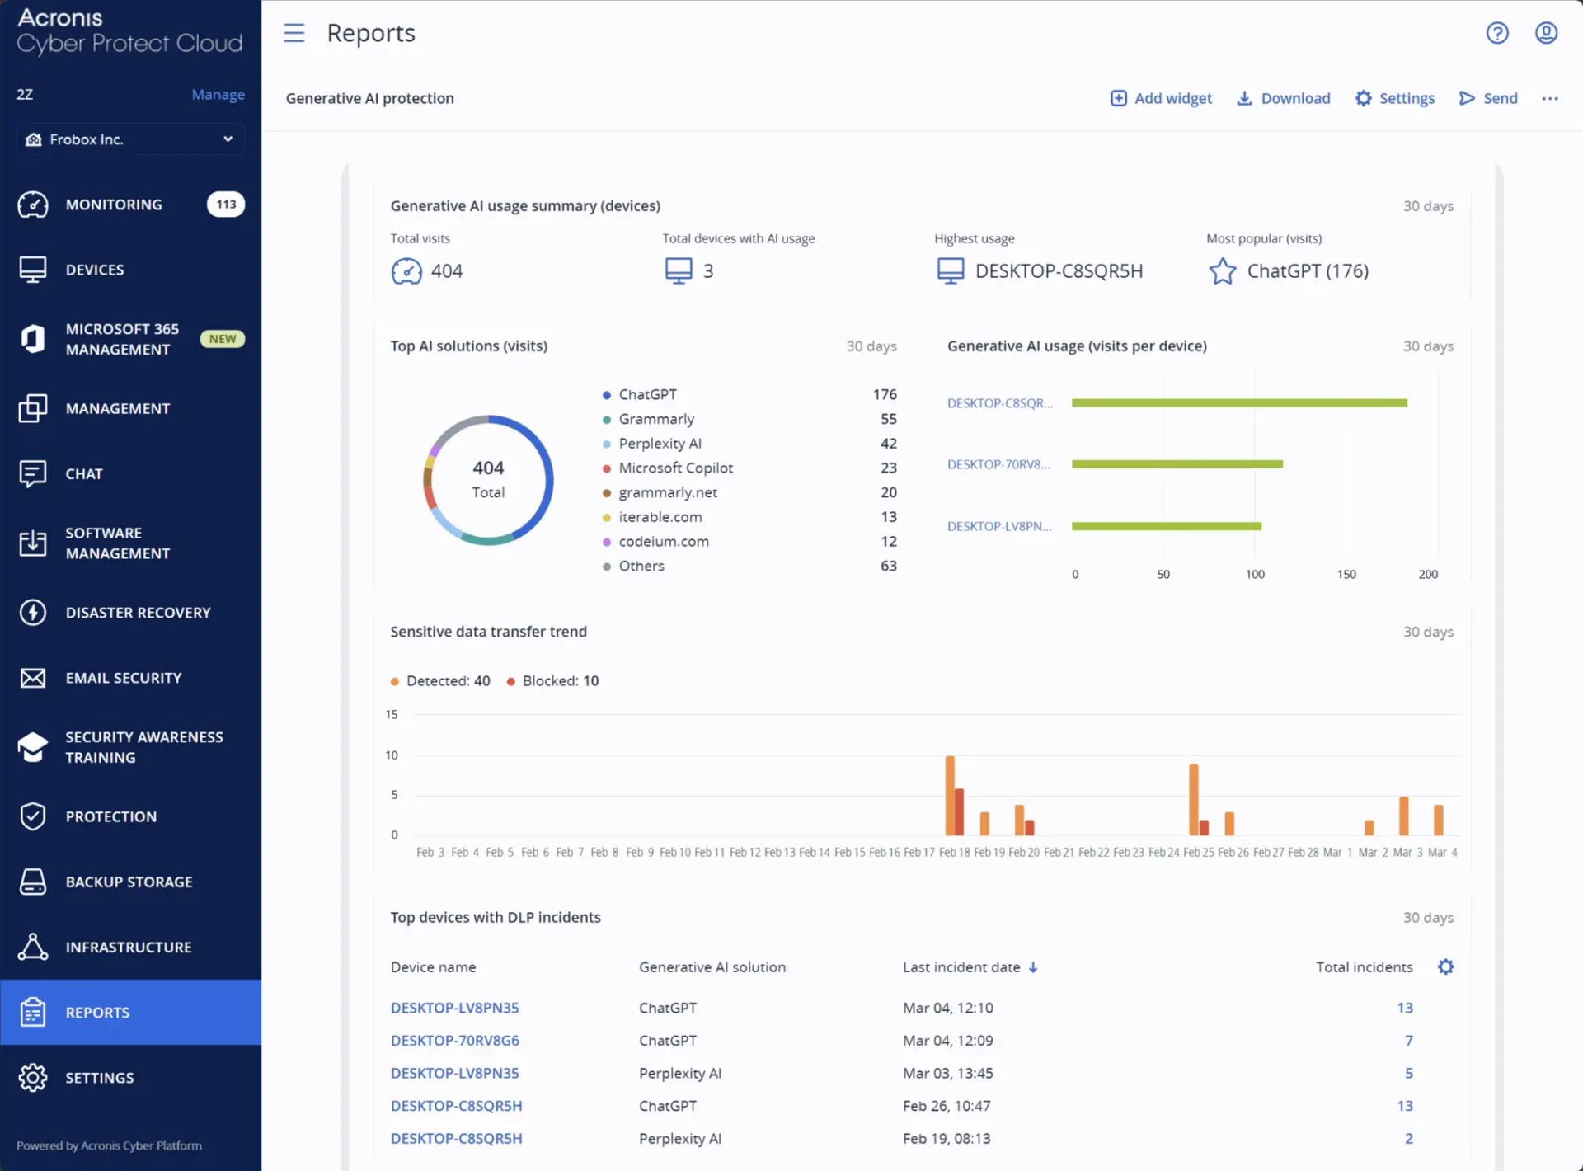The height and width of the screenshot is (1171, 1583).
Task: Click the Backup Storage drive icon
Action: (33, 882)
